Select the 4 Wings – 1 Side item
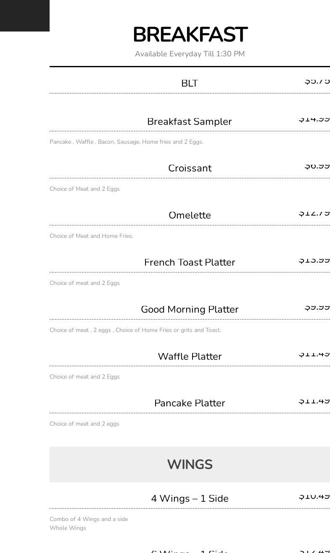 pyautogui.click(x=190, y=498)
